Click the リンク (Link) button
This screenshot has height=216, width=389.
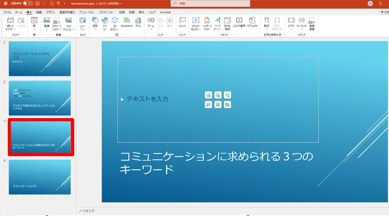160,24
